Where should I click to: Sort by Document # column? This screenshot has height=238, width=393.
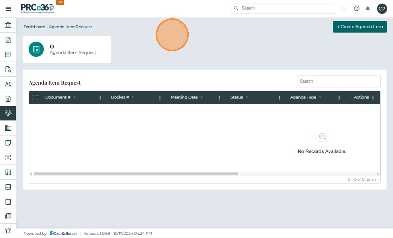58,97
